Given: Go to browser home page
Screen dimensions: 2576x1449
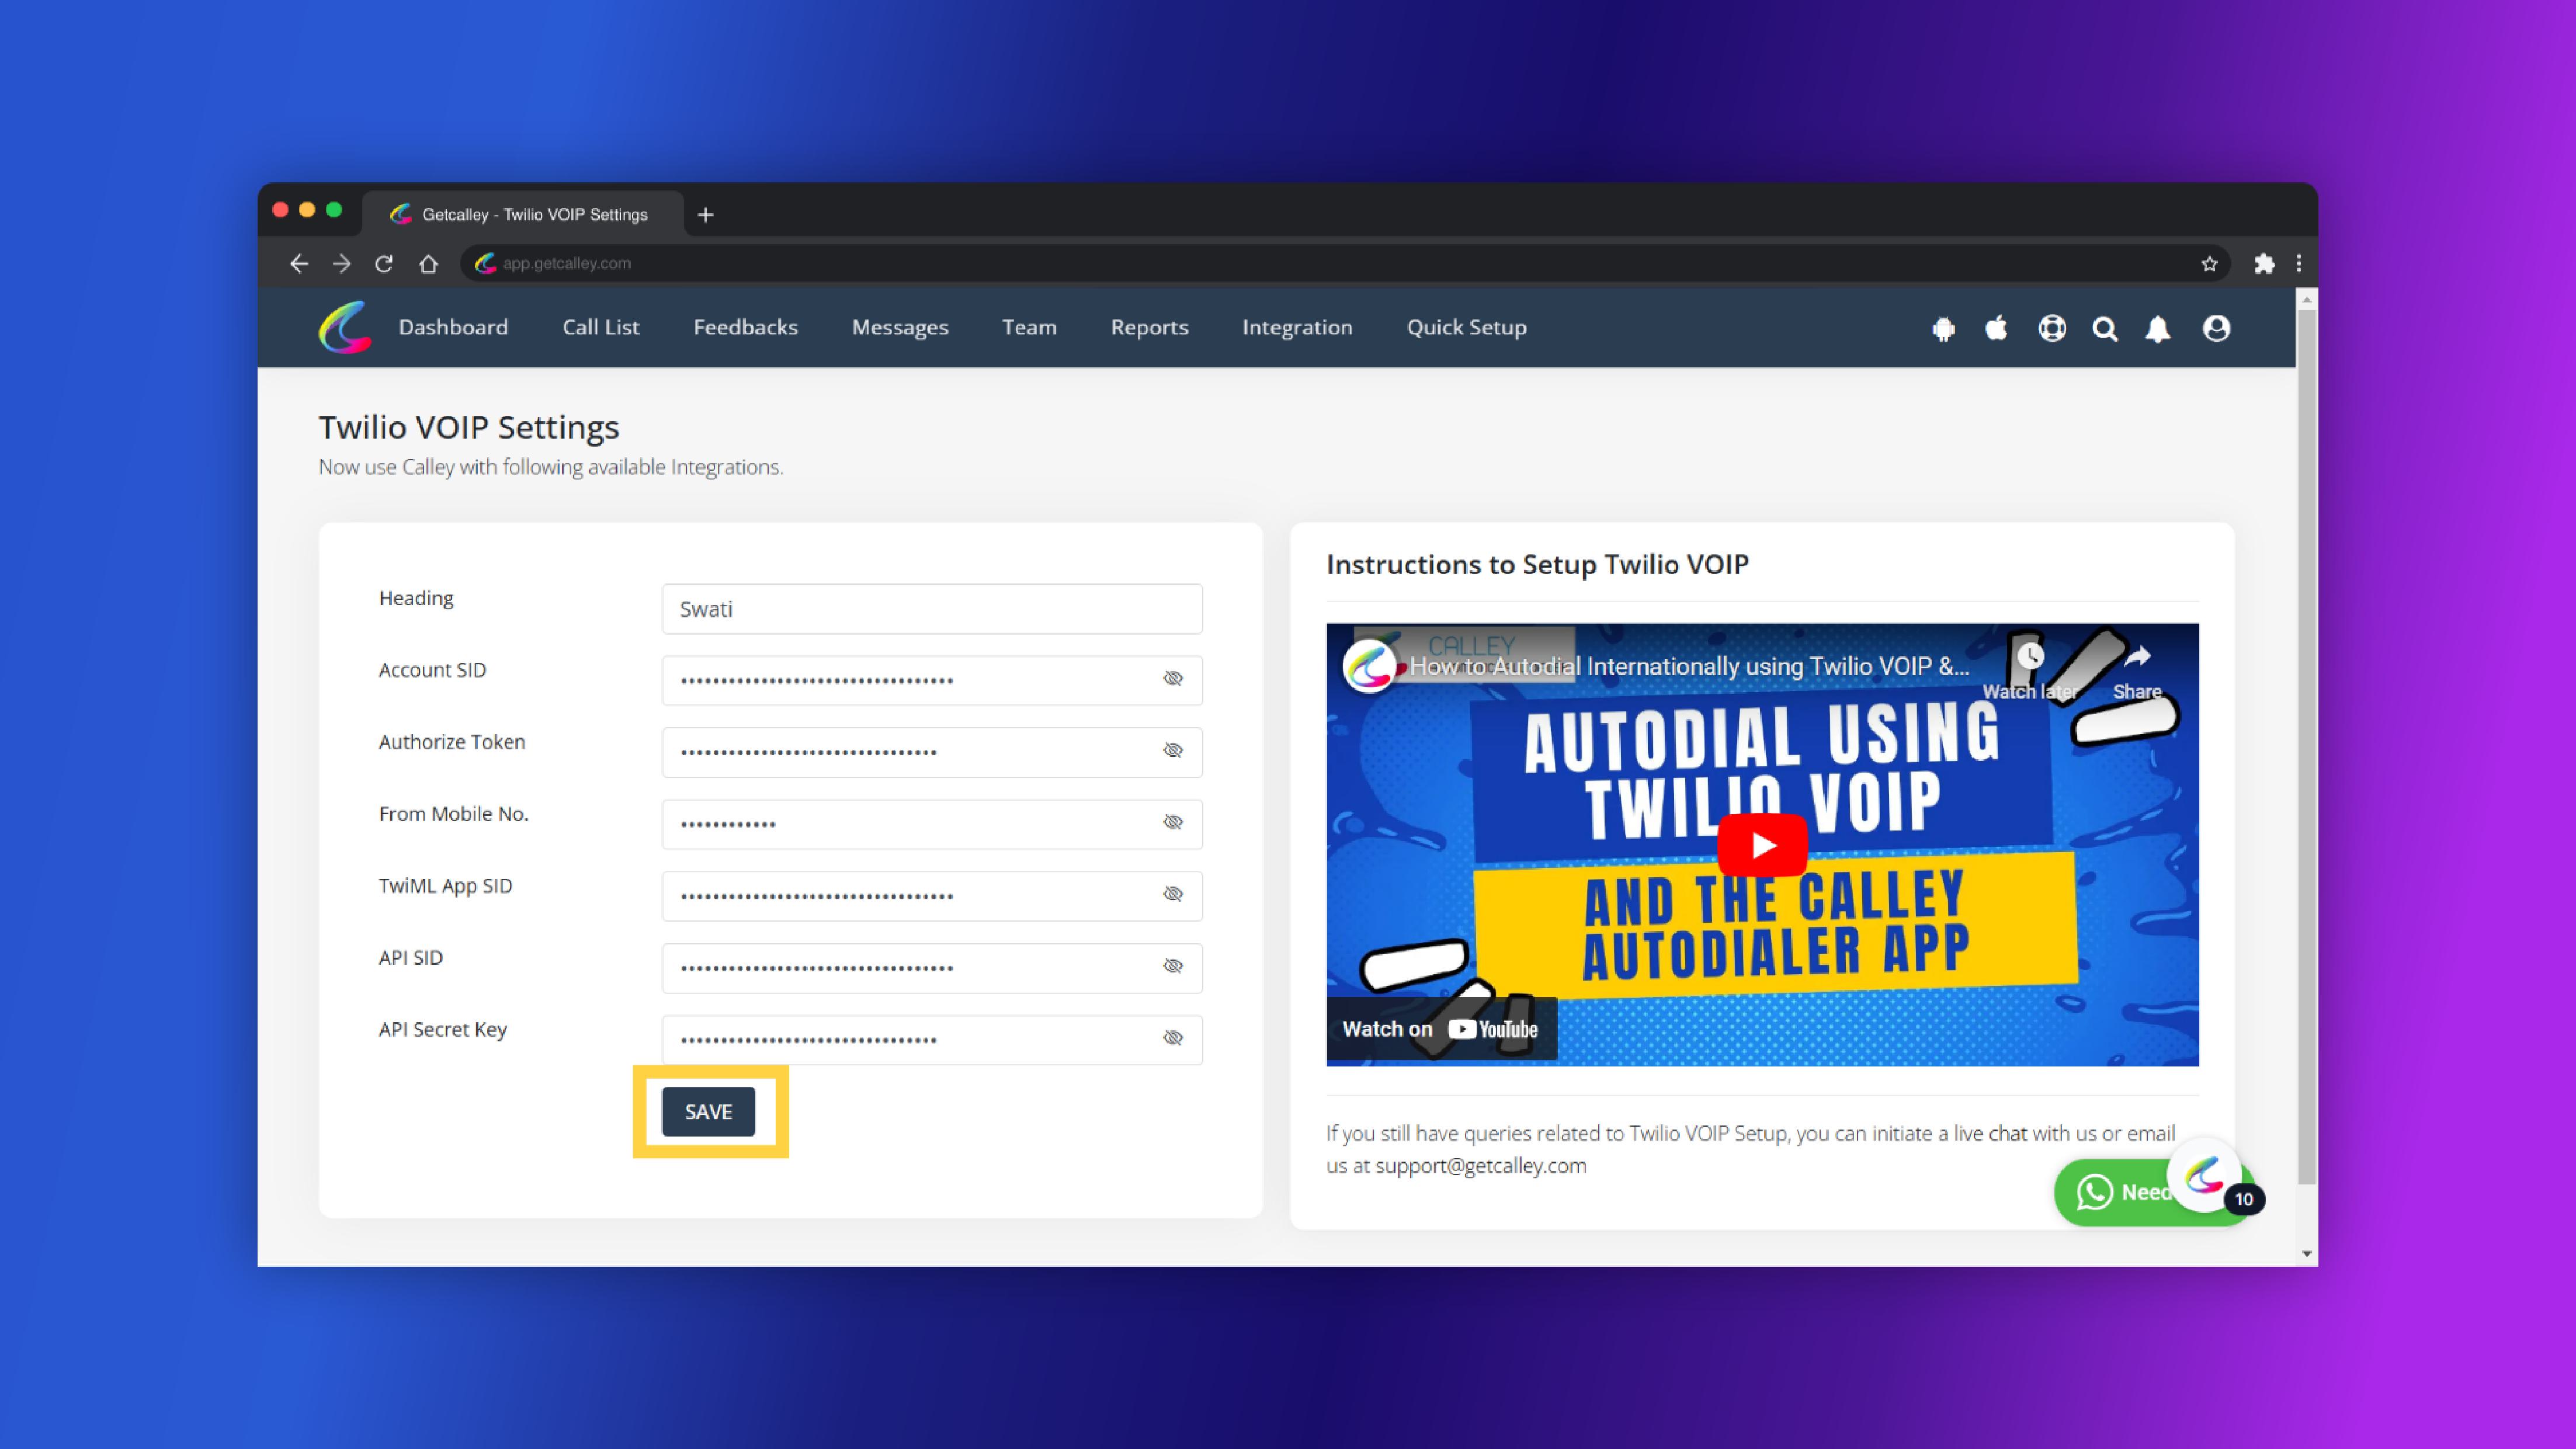Looking at the screenshot, I should (x=428, y=263).
